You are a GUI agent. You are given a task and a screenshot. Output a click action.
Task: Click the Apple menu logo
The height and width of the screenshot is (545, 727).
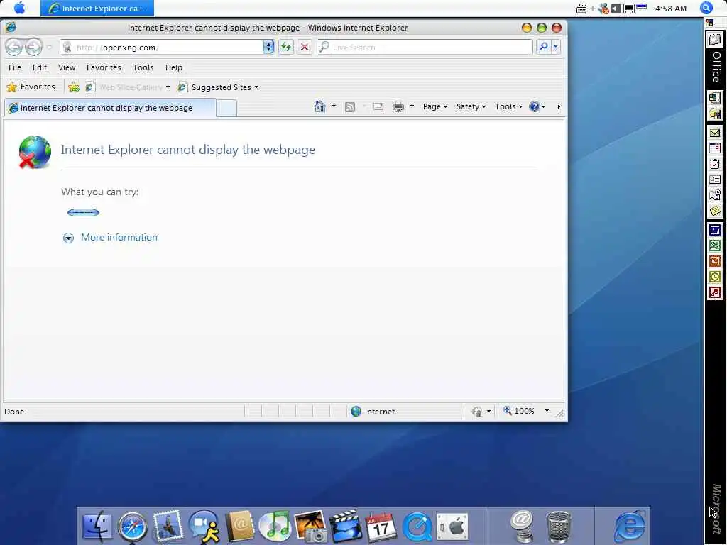pos(19,8)
